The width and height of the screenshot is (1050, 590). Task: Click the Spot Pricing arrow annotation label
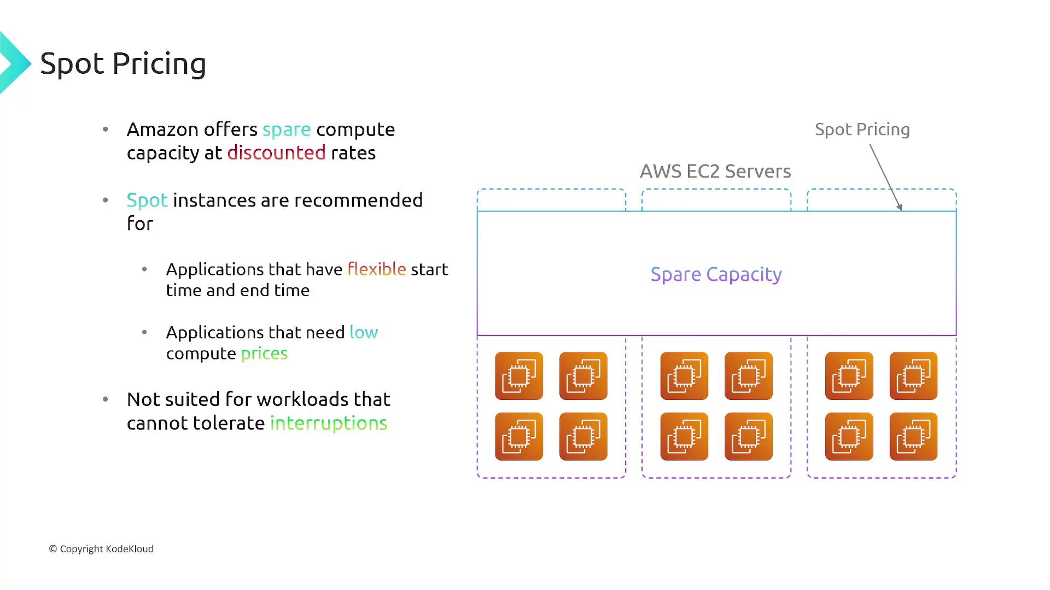click(862, 128)
